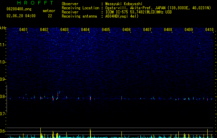This screenshot has height=138, width=217.
Task: Click the 0403 time marker
Action: [65, 30]
